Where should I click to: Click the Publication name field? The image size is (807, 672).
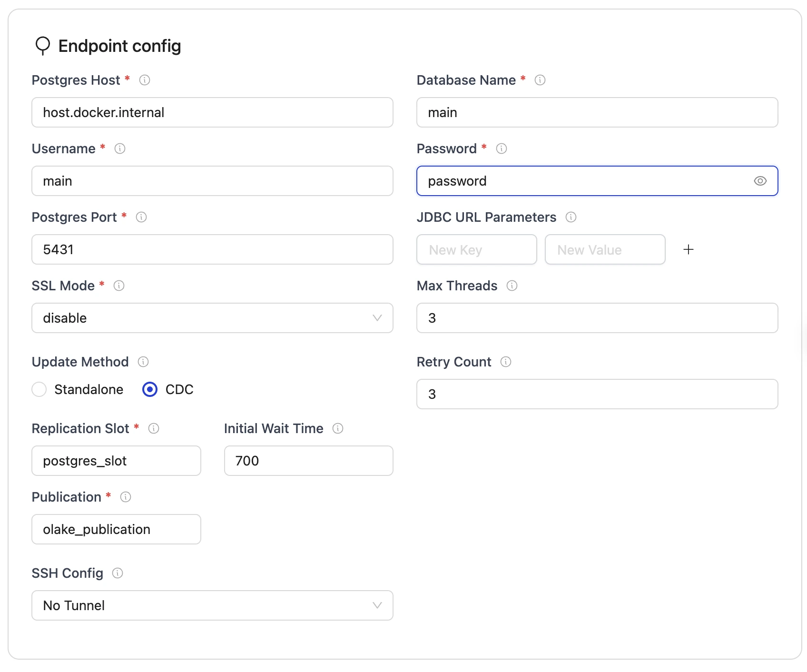tap(116, 529)
